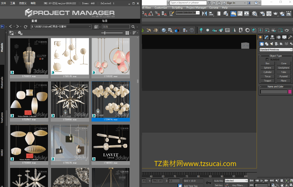Switch to the 场景 tab
The width and height of the screenshot is (293, 187).
[105, 21]
